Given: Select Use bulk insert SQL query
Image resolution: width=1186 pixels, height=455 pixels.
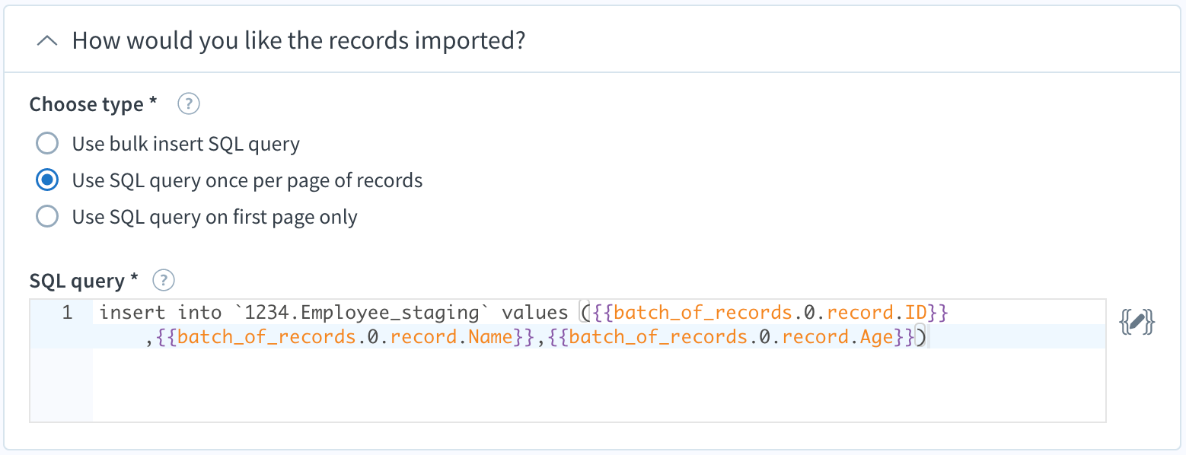Looking at the screenshot, I should pos(47,143).
